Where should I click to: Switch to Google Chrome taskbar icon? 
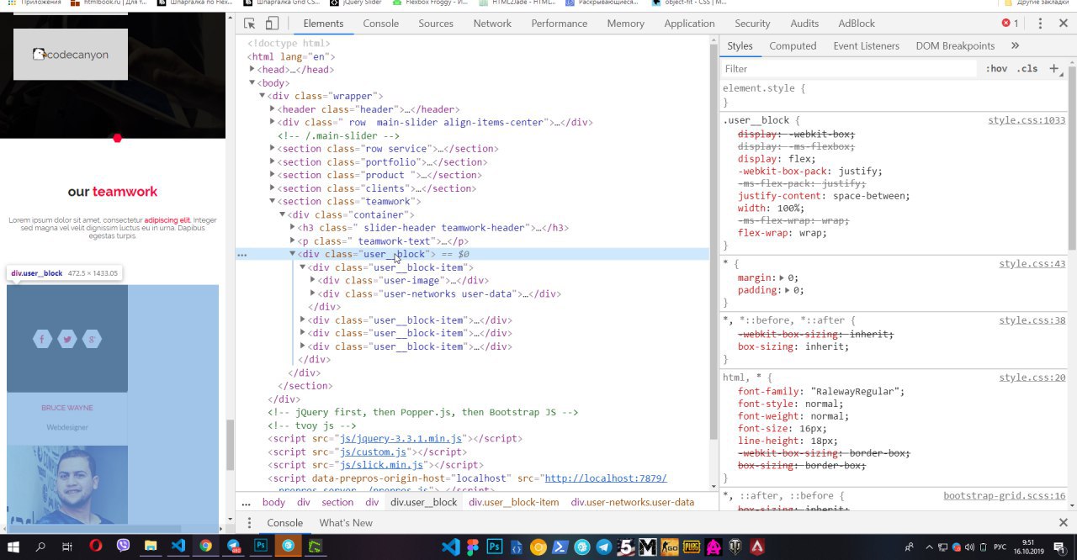205,547
